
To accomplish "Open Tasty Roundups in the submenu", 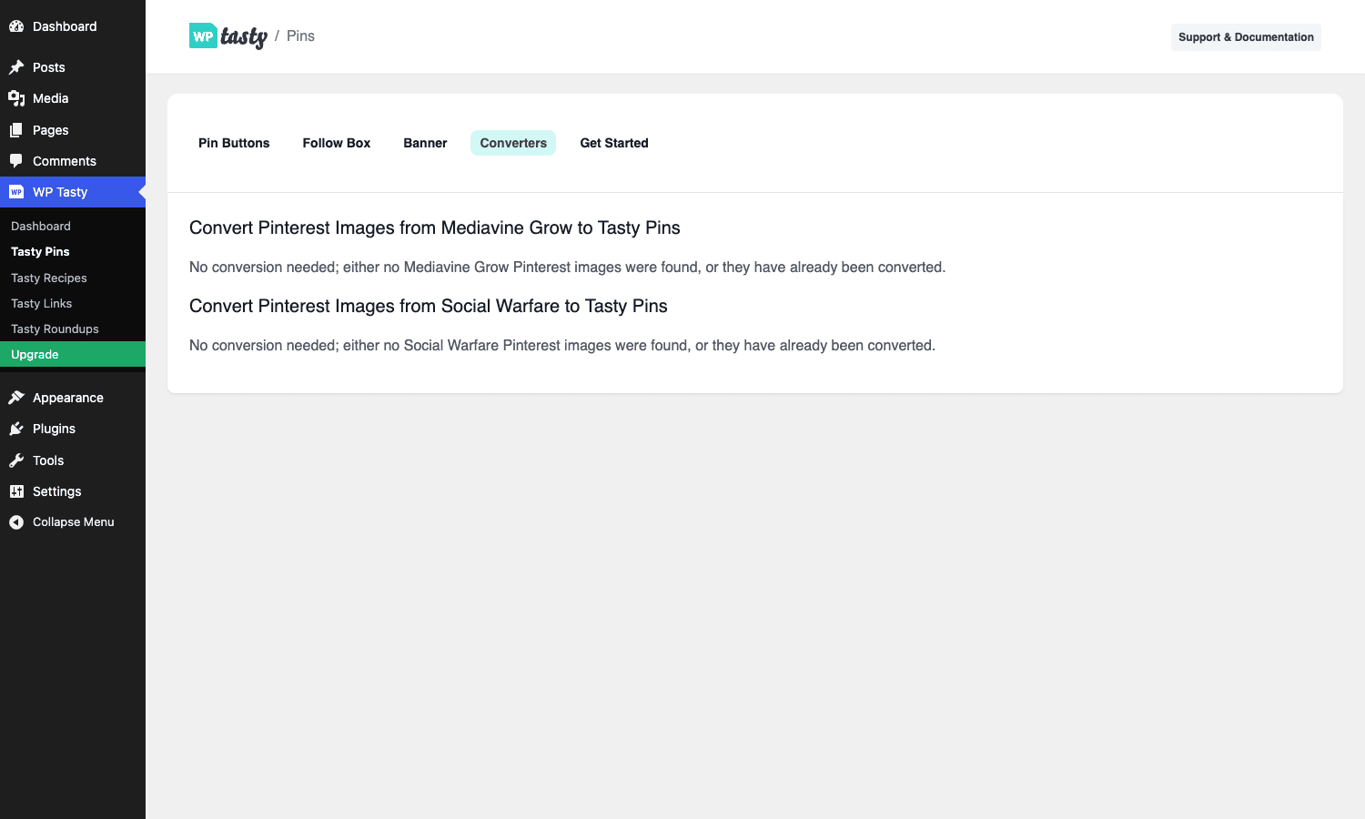I will click(55, 329).
